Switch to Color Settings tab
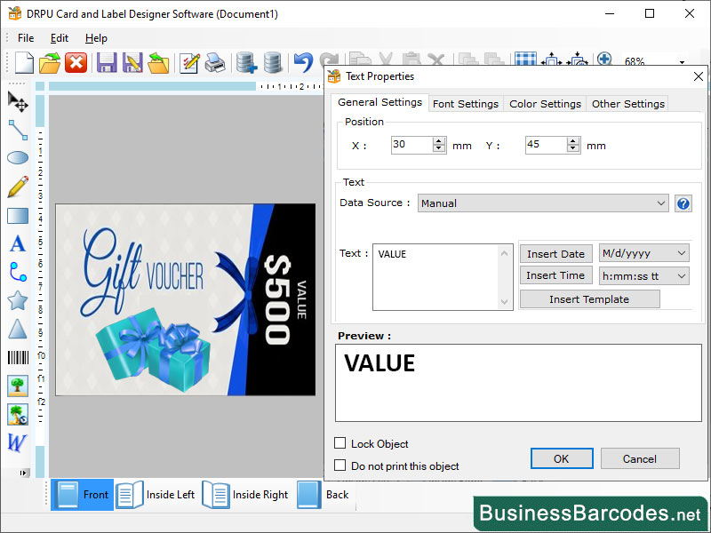The image size is (711, 533). (545, 104)
